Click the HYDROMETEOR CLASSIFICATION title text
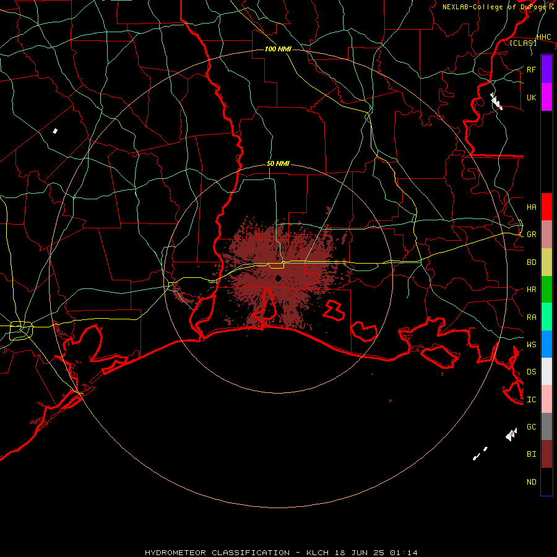Screen dimensions: 557x557 pyautogui.click(x=217, y=553)
